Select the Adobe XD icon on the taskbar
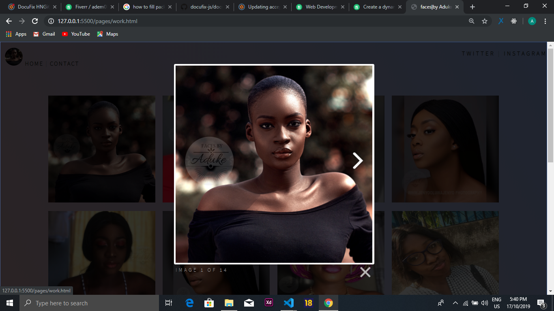Viewport: 554px width, 311px height. (269, 303)
